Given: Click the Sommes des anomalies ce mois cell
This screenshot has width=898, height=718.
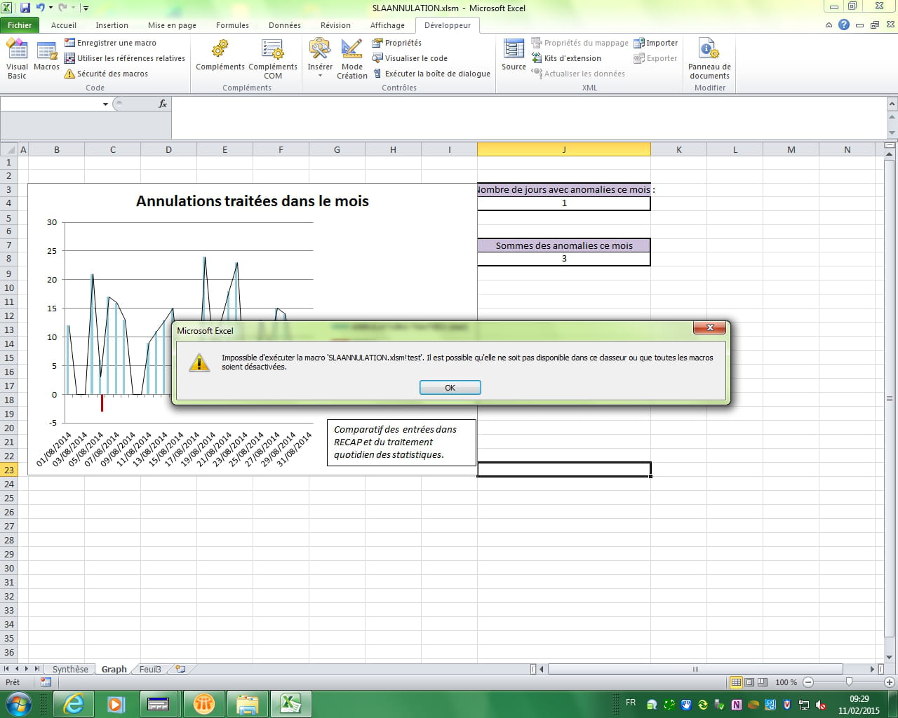Looking at the screenshot, I should tap(564, 245).
